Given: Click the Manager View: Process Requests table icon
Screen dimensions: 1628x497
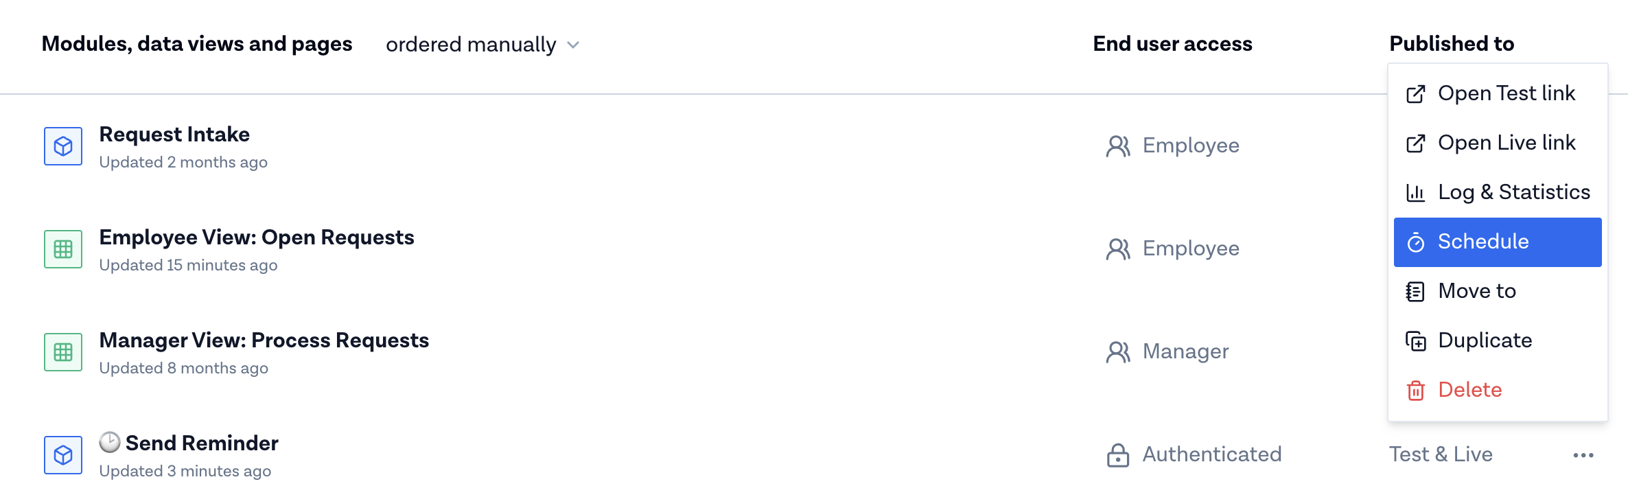Looking at the screenshot, I should (62, 352).
